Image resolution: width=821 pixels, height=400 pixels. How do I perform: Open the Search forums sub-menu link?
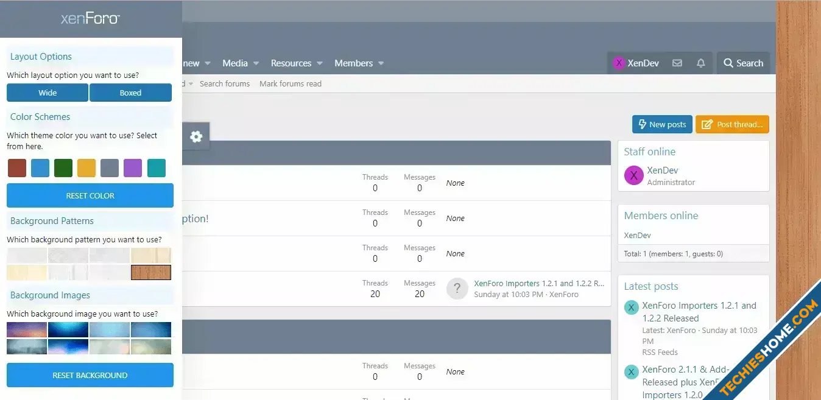point(225,84)
